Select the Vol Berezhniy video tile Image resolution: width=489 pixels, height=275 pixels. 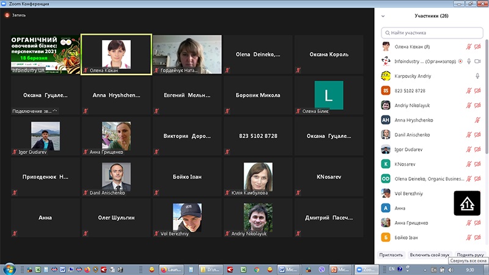point(187,218)
